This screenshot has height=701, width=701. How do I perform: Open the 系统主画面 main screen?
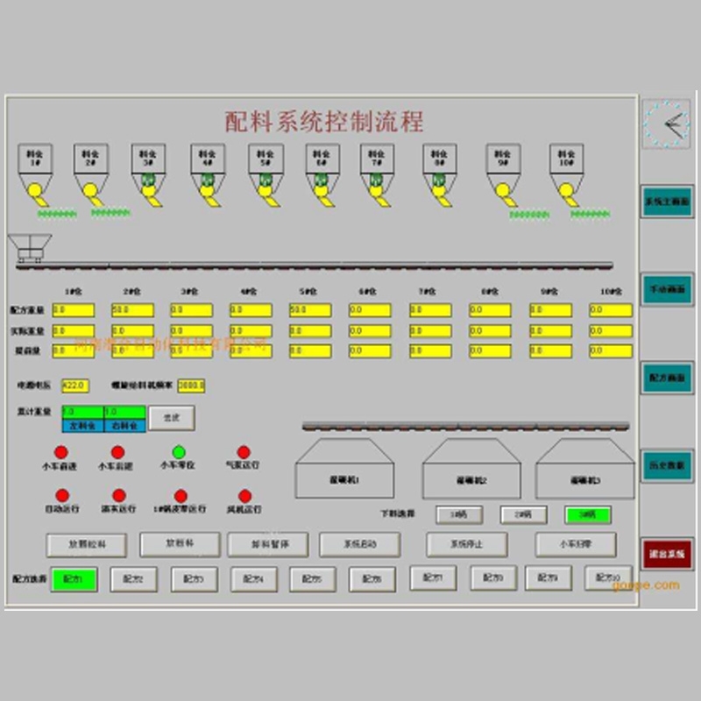(667, 201)
